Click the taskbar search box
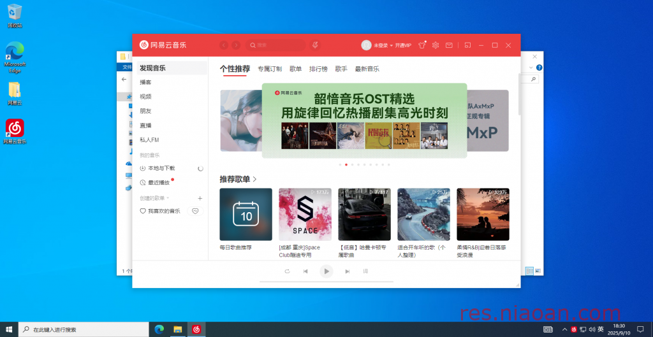This screenshot has height=337, width=653. (x=84, y=329)
